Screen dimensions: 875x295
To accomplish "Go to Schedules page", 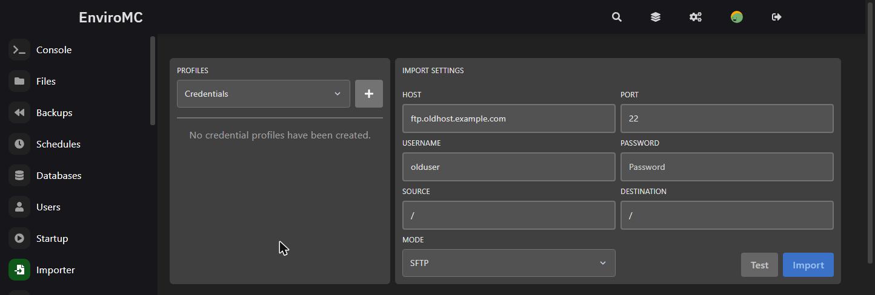I will (x=58, y=144).
